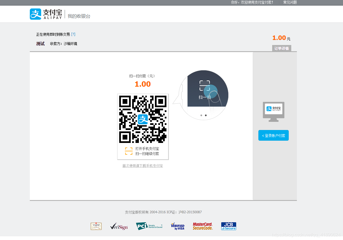Click the MasterCard SecureCode logo
The height and width of the screenshot is (240, 343).
[203, 226]
